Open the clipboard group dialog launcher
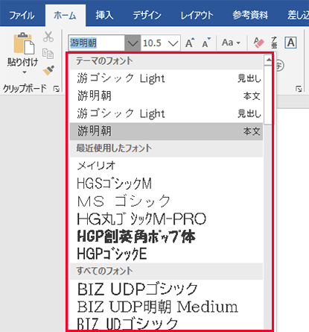 [57, 89]
